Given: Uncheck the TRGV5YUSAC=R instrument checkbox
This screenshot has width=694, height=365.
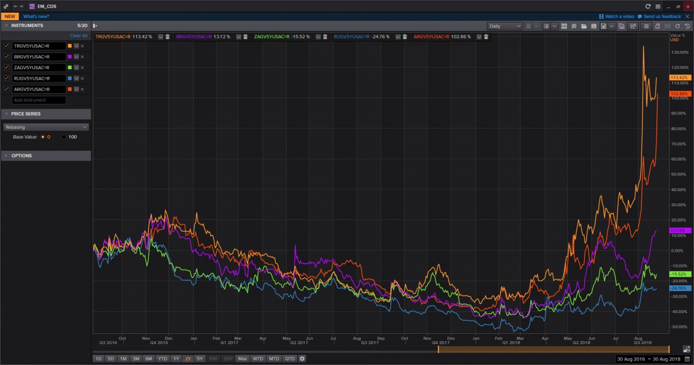Looking at the screenshot, I should pos(6,46).
